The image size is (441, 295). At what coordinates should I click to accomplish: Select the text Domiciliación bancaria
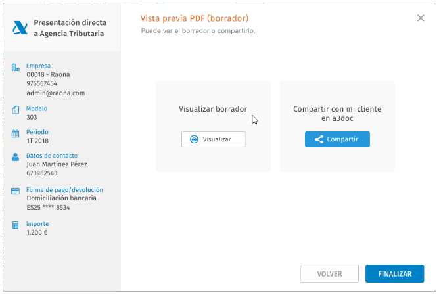[61, 198]
